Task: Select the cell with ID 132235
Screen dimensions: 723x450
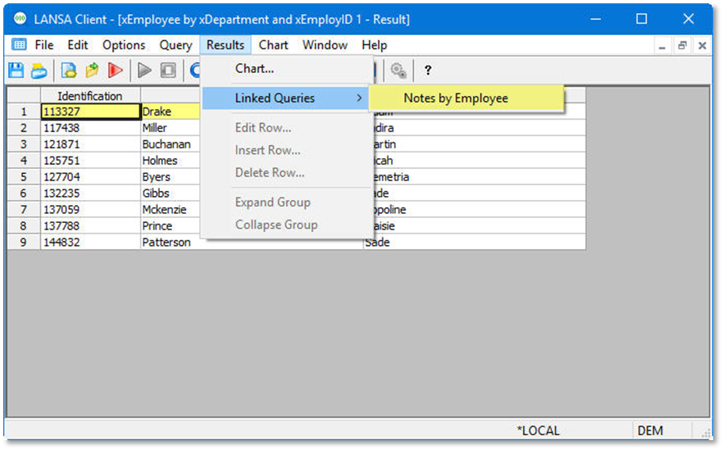Action: [x=90, y=193]
